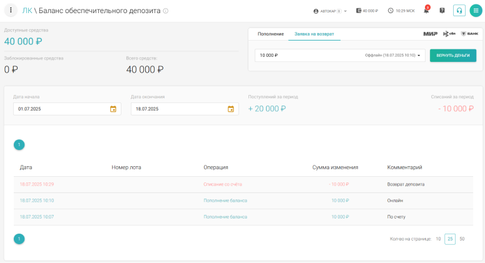Click the ЛК breadcrumb link
Viewport: 485px width, 263px height.
tap(28, 11)
